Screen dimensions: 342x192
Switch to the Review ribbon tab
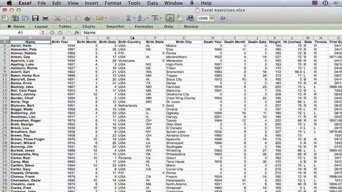tap(191, 26)
